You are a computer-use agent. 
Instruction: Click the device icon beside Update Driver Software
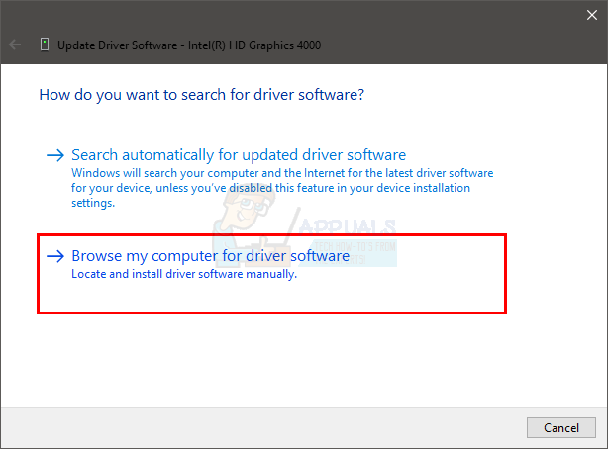click(x=45, y=45)
